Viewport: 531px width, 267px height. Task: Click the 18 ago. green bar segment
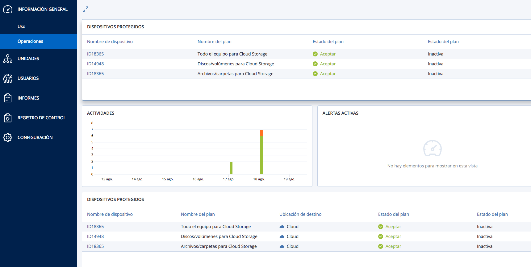(261, 155)
